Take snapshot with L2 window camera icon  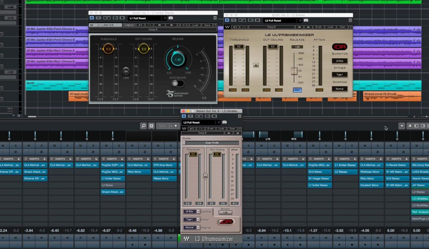pos(306,21)
